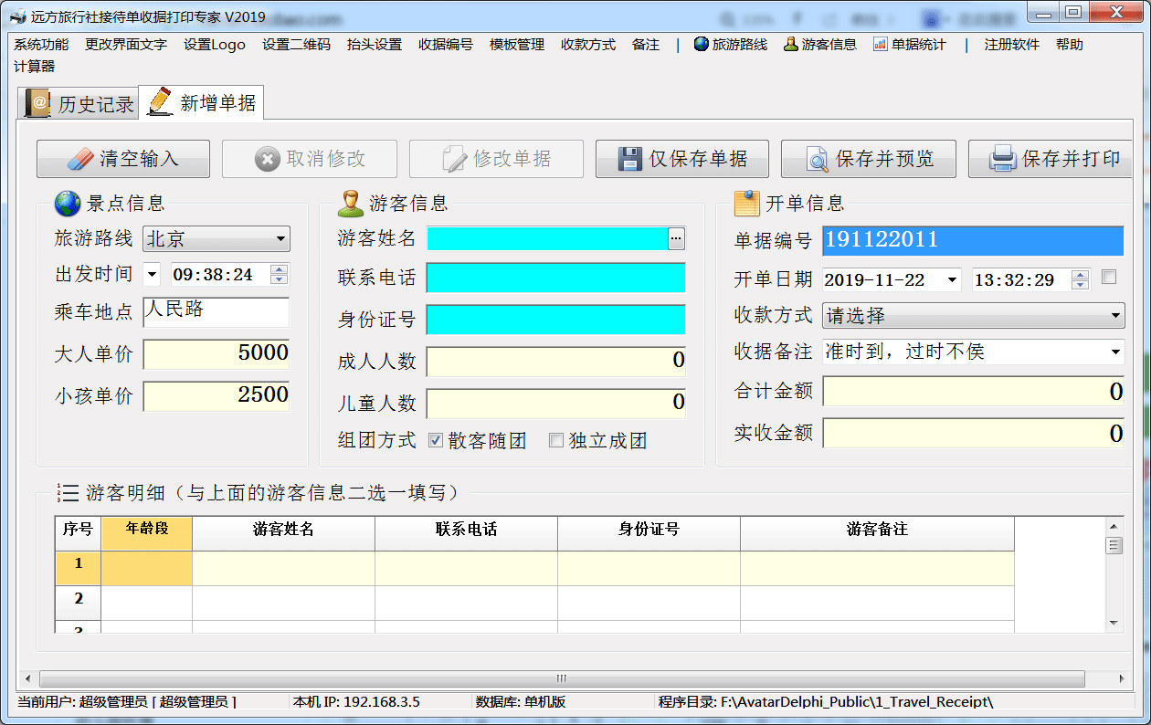Click the 仅保存单据 button
The image size is (1151, 725).
pyautogui.click(x=682, y=159)
